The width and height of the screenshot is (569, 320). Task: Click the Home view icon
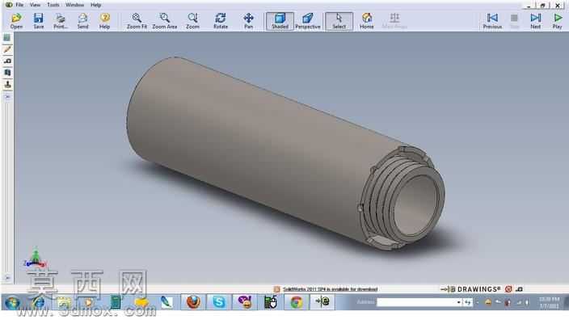pyautogui.click(x=366, y=21)
